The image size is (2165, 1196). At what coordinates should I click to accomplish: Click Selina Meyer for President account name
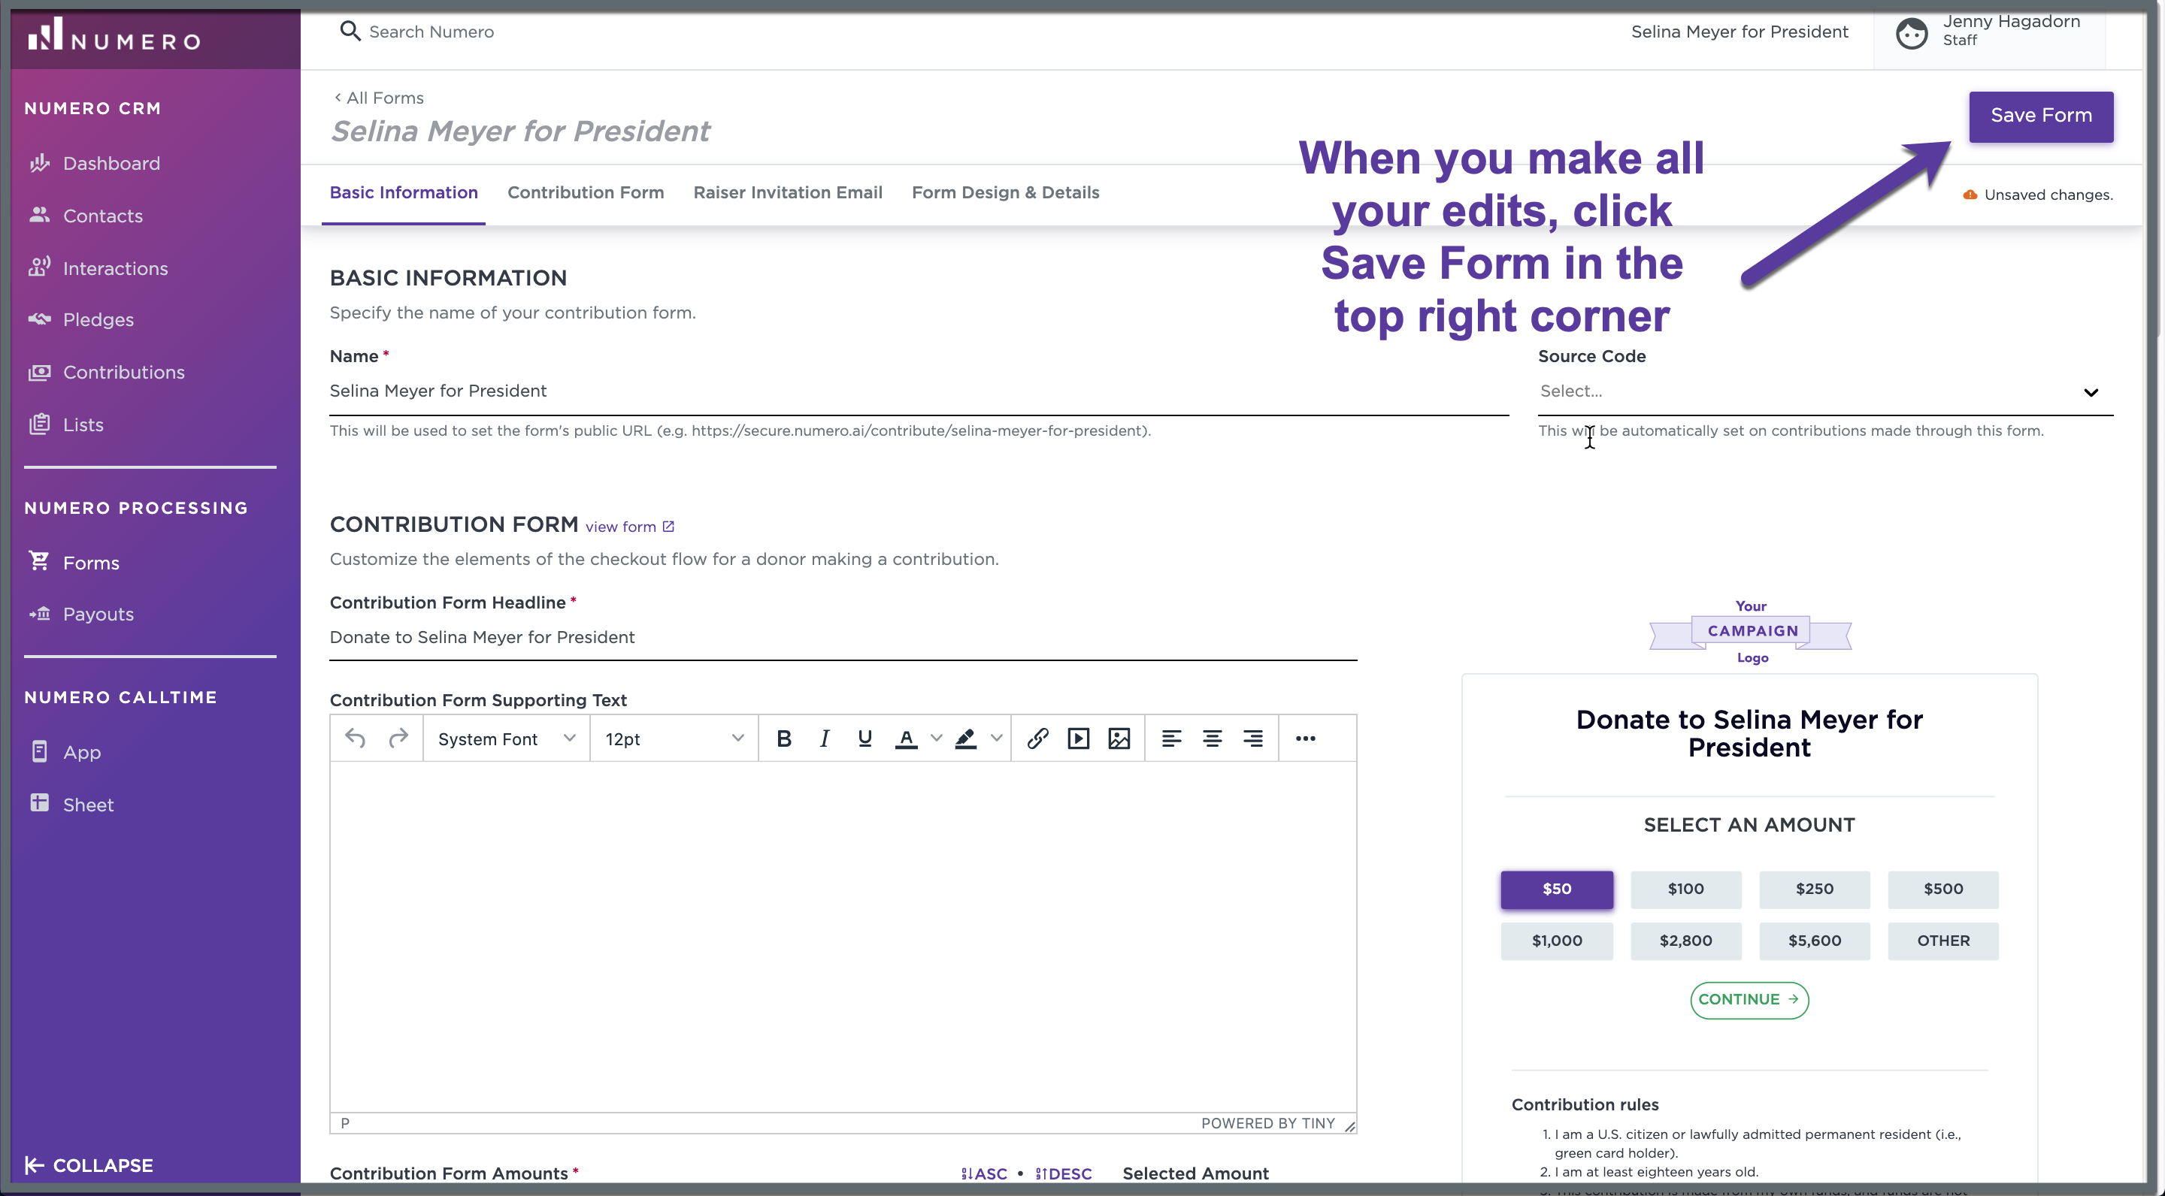coord(1739,32)
